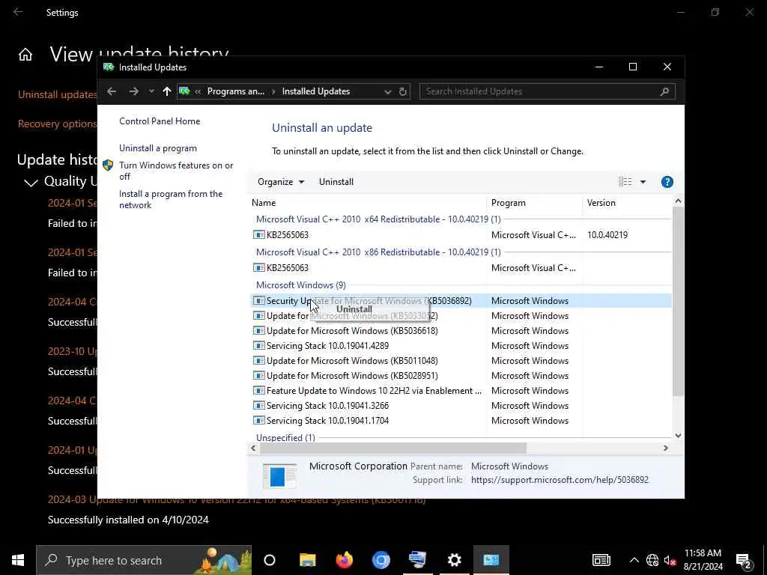Select Servicing Stack 10.0.19041.4289 row
The width and height of the screenshot is (767, 575).
coord(327,346)
